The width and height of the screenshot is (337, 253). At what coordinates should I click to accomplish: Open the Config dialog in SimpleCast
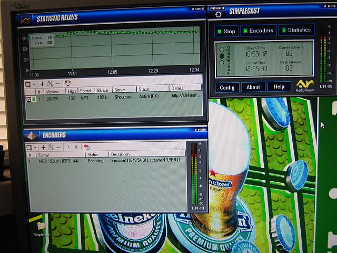point(227,87)
